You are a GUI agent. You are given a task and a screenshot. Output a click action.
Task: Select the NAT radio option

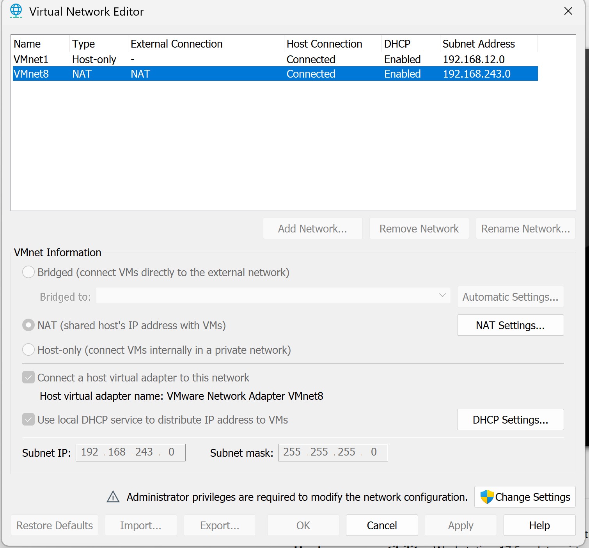pos(28,325)
